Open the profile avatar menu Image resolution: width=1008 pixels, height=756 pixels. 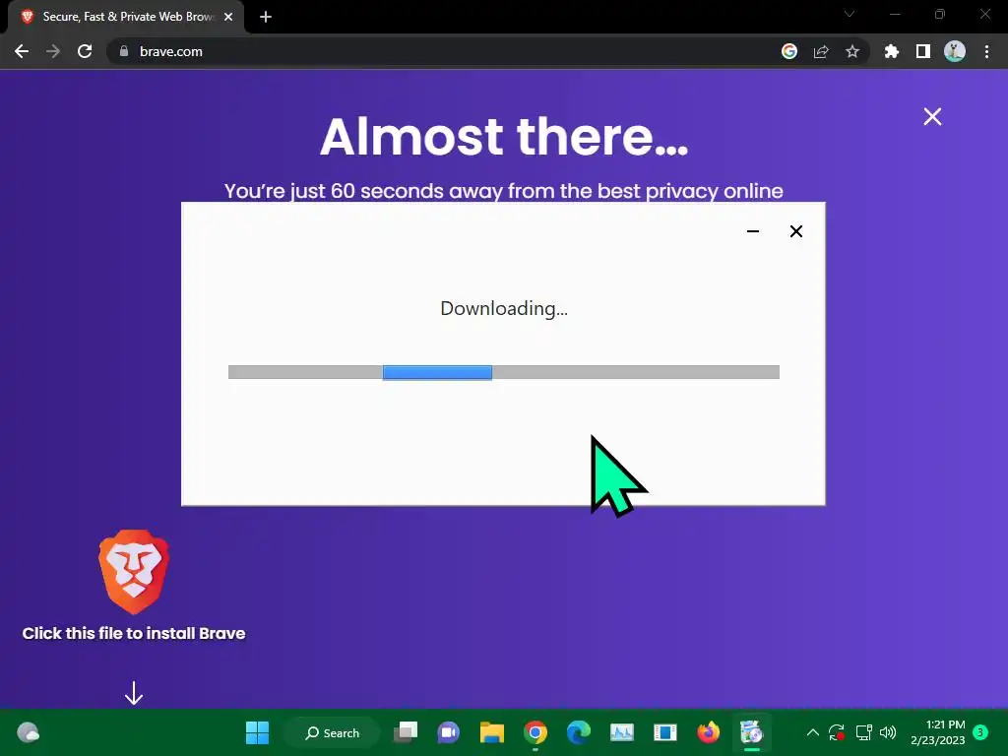(x=955, y=51)
